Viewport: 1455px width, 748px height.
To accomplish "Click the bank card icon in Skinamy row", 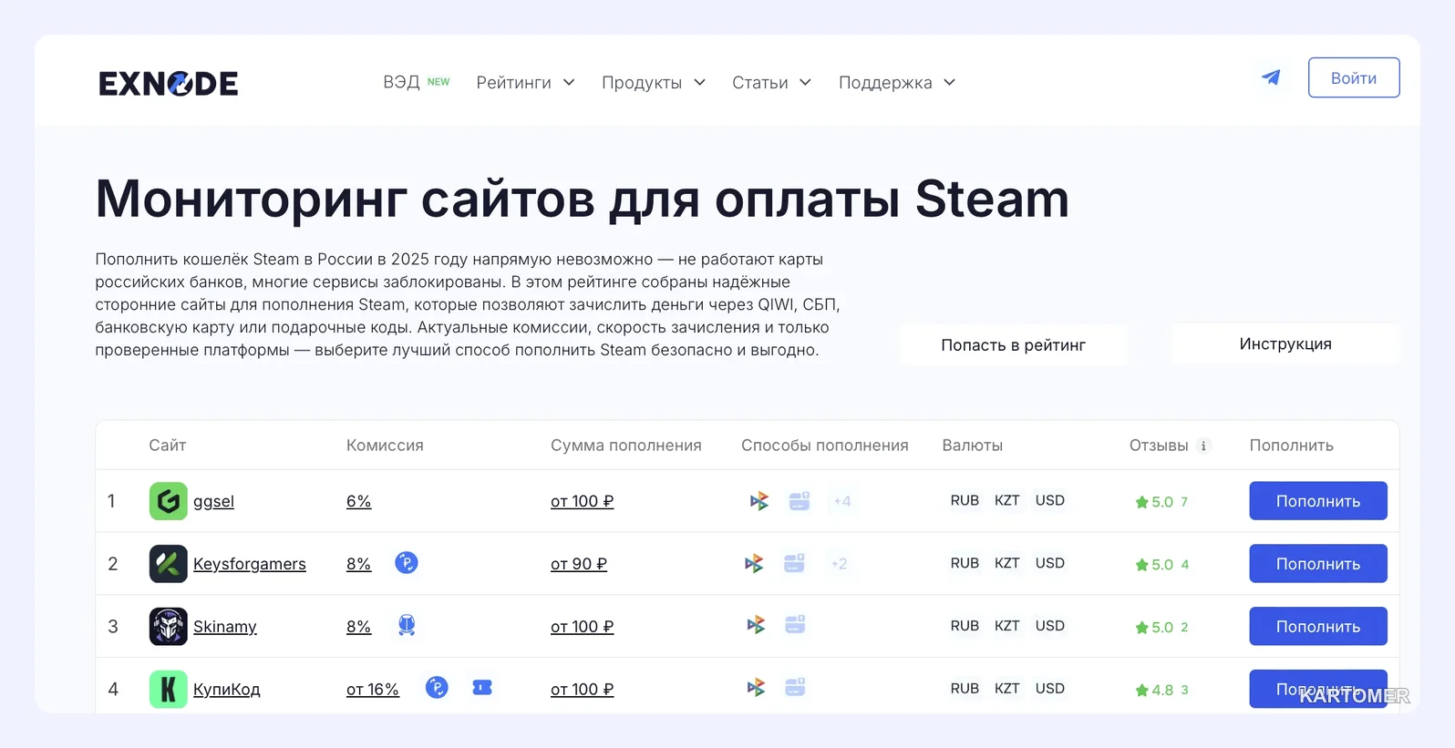I will [795, 625].
